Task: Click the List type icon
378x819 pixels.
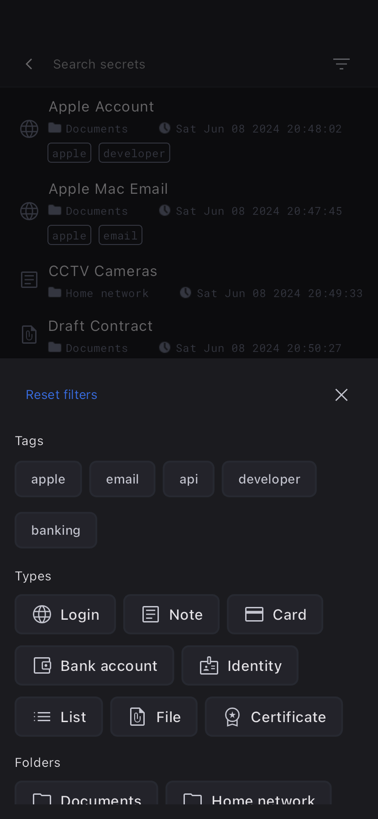Action: (x=42, y=717)
